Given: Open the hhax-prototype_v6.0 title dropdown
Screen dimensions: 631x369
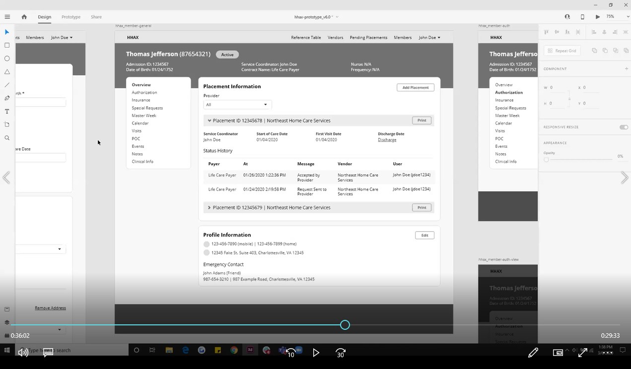Looking at the screenshot, I should pyautogui.click(x=337, y=17).
